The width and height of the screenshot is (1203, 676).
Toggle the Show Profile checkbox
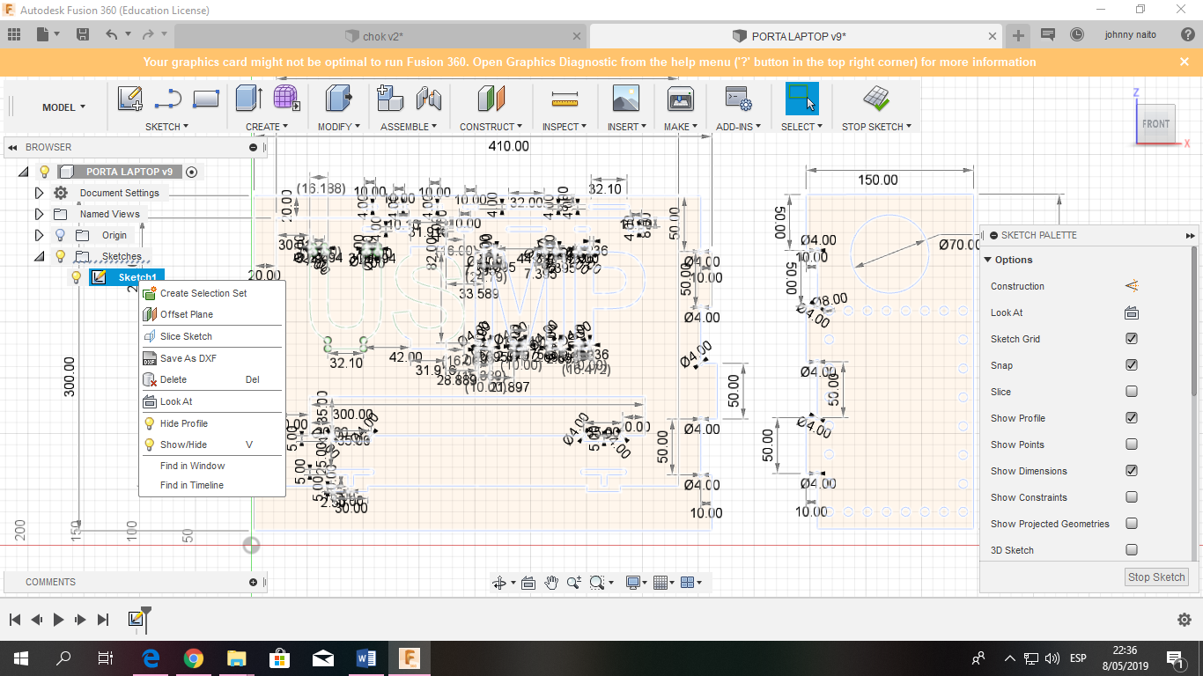point(1132,418)
